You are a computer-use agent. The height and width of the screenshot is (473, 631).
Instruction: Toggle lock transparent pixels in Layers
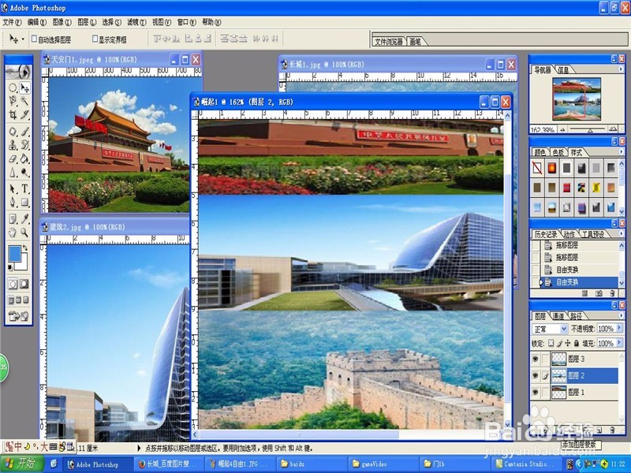[551, 343]
